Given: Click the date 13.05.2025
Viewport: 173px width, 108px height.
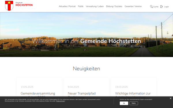Looking at the screenshot, I should 27,87.
